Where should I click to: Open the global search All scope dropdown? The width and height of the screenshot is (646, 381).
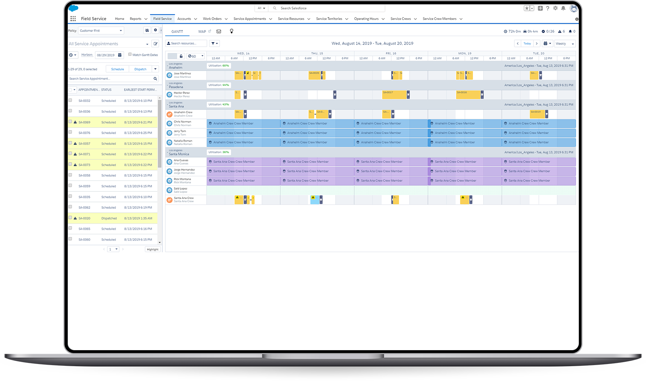click(x=261, y=8)
